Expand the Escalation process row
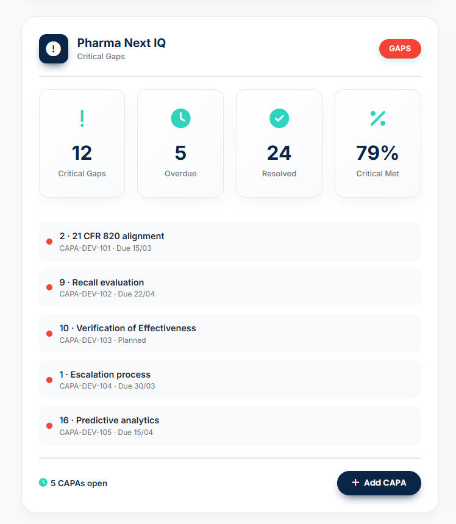Screen dimensions: 456x524 [230, 379]
